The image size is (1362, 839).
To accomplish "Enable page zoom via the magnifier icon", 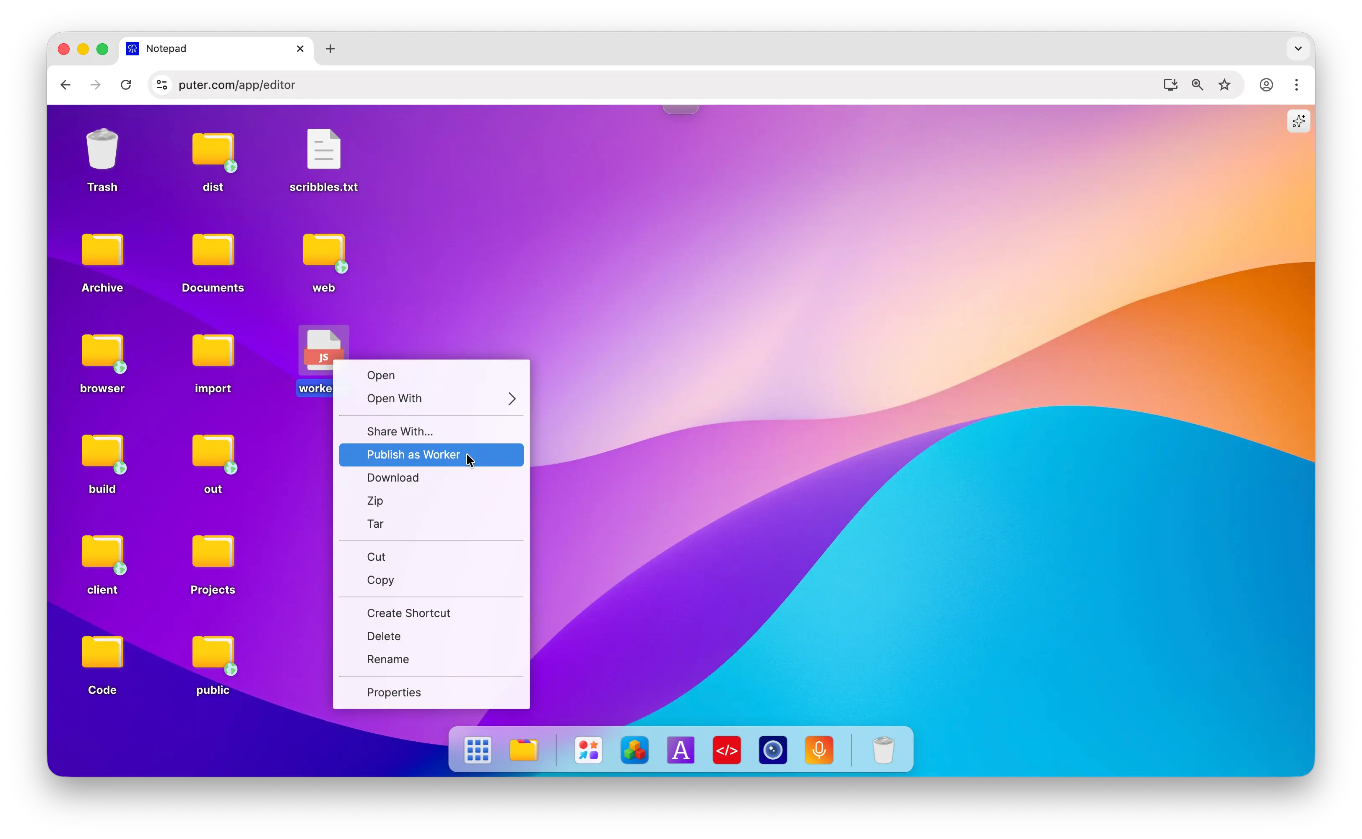I will (1198, 84).
